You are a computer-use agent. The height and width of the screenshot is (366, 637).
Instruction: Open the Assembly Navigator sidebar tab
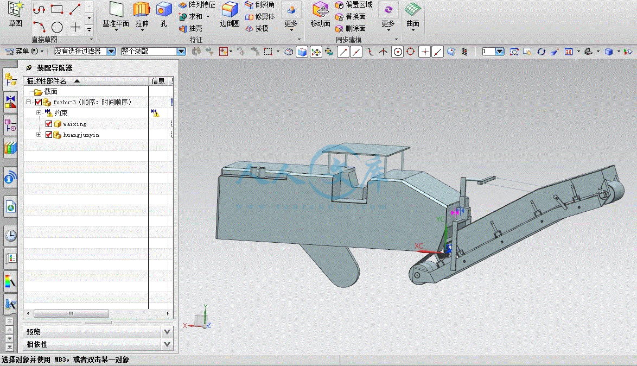[10, 79]
